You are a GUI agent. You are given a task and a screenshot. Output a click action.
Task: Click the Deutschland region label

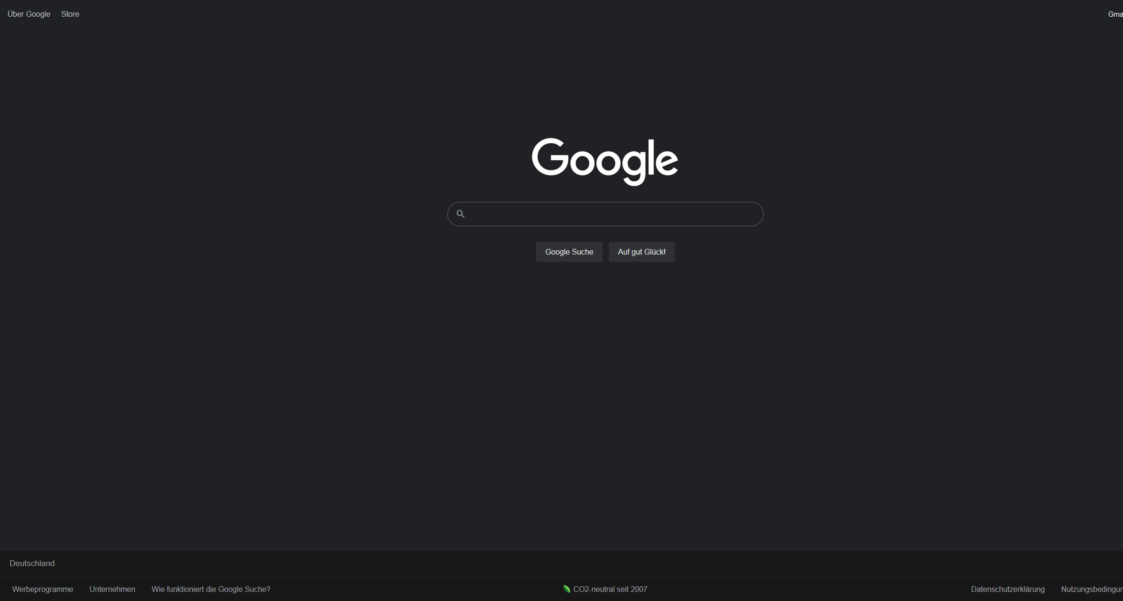click(x=32, y=563)
